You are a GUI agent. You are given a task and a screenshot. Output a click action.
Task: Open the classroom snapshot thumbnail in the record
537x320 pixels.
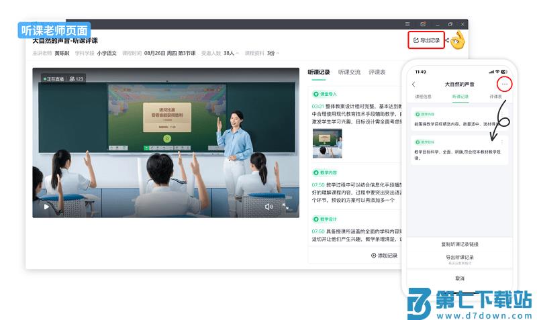tap(327, 143)
